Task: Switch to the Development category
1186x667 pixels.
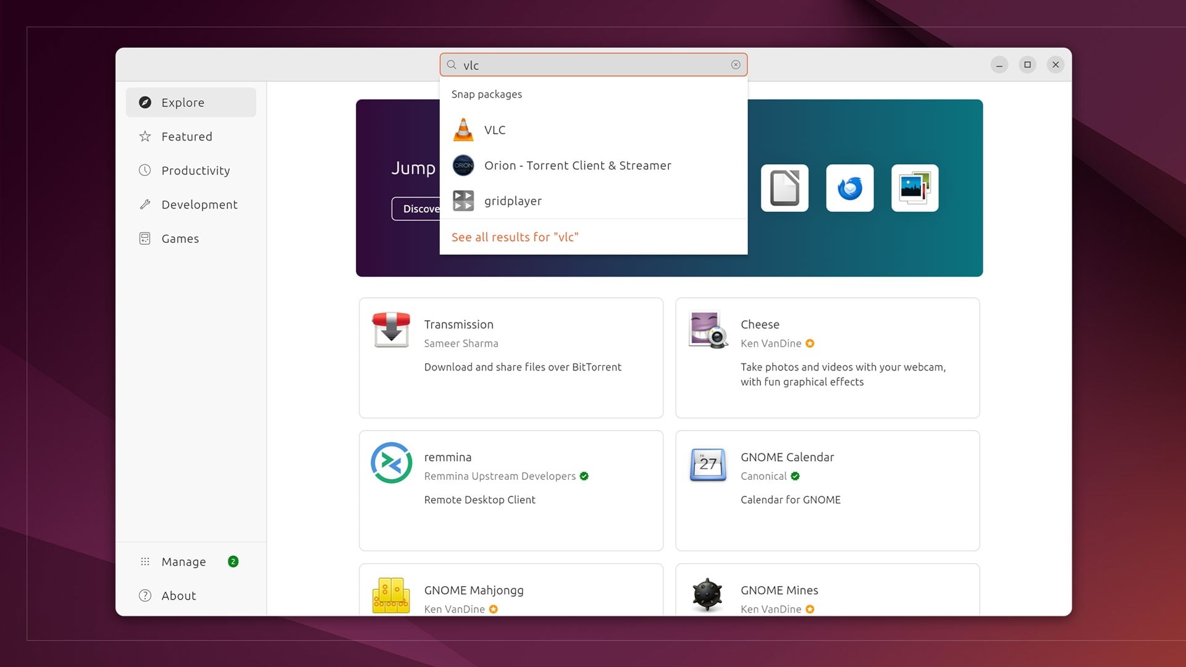Action: point(199,204)
